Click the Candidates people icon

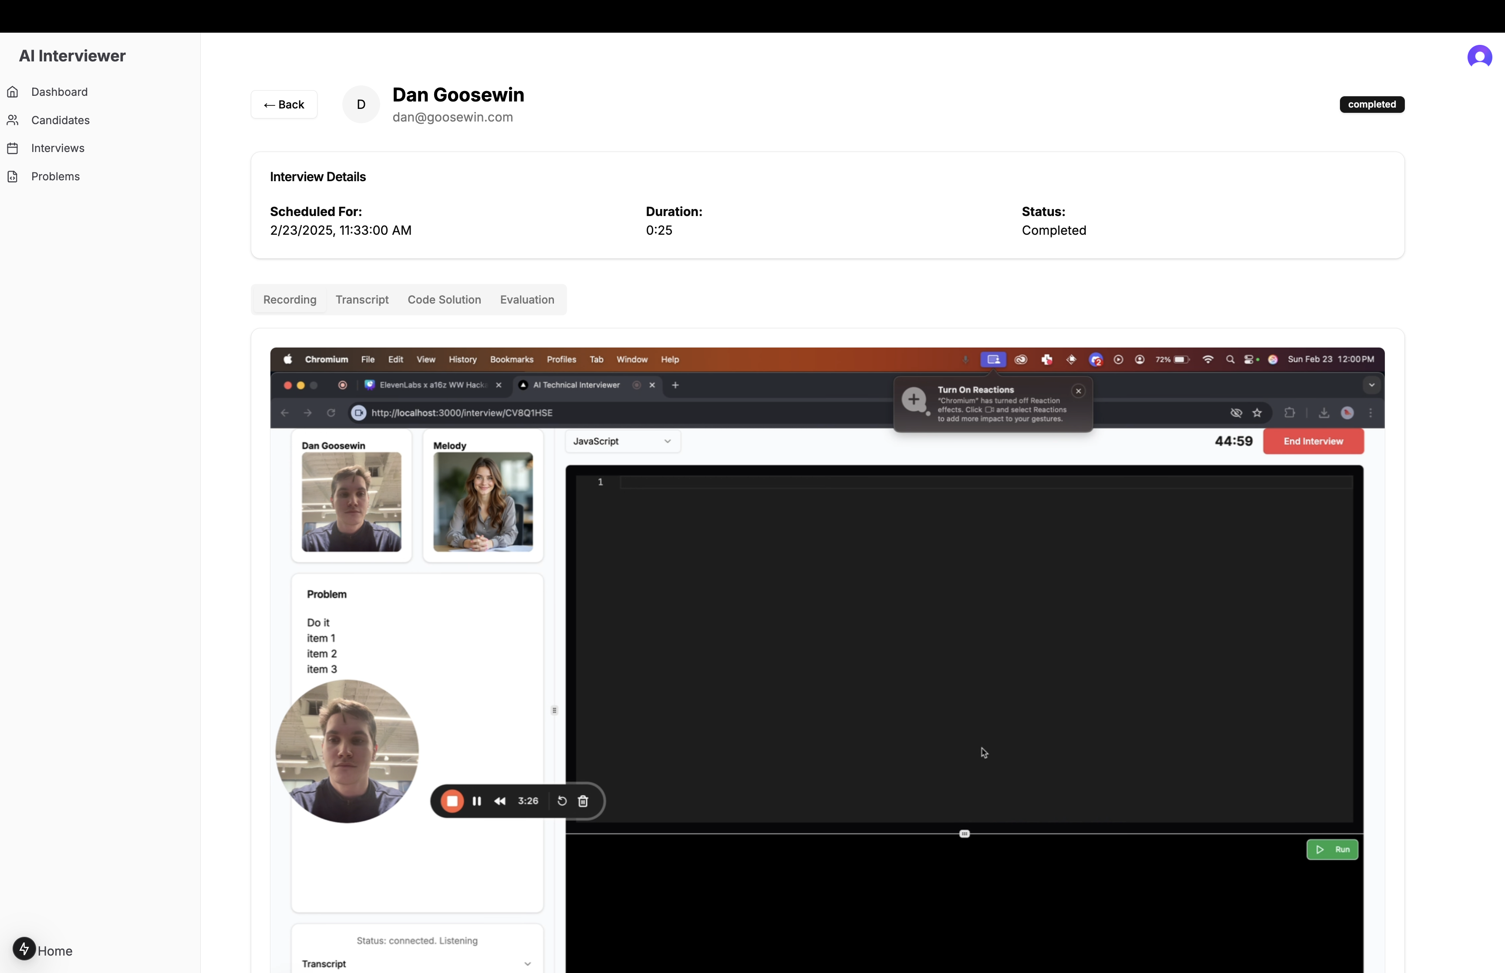coord(13,120)
